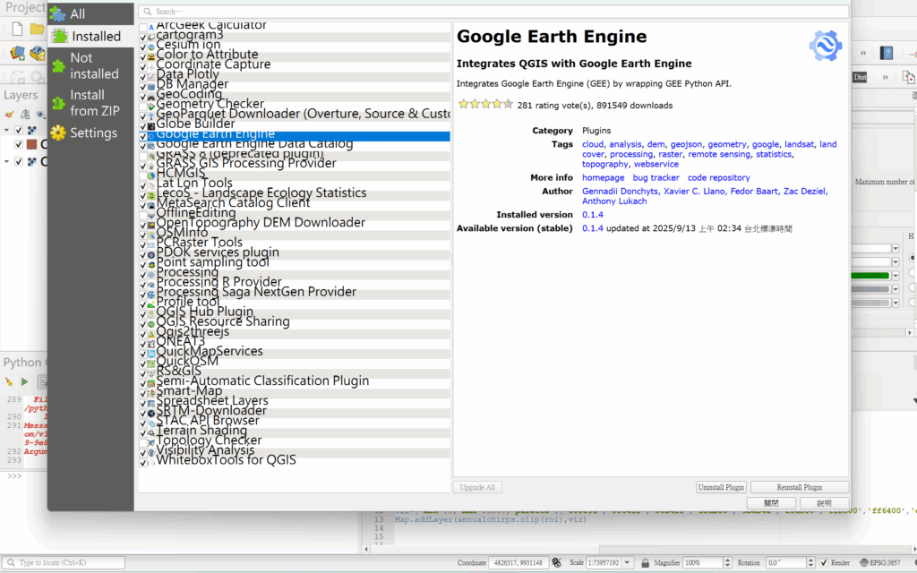Click the Settings gear icon in sidebar
The height and width of the screenshot is (573, 917).
(x=58, y=133)
